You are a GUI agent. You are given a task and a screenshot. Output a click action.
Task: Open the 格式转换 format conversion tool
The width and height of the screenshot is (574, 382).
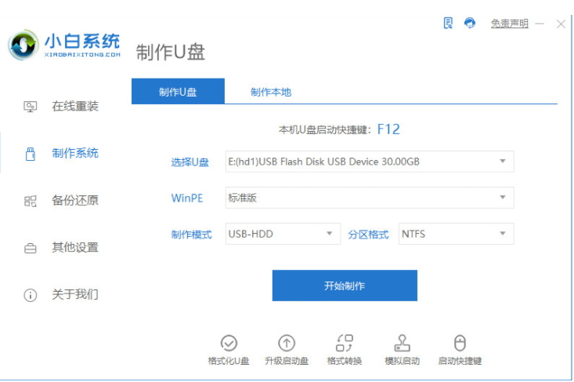click(344, 344)
